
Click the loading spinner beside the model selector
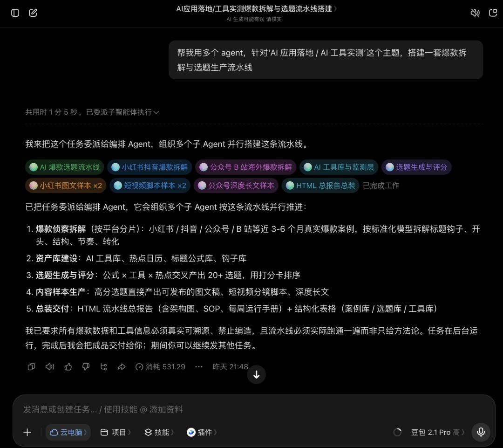[x=397, y=432]
